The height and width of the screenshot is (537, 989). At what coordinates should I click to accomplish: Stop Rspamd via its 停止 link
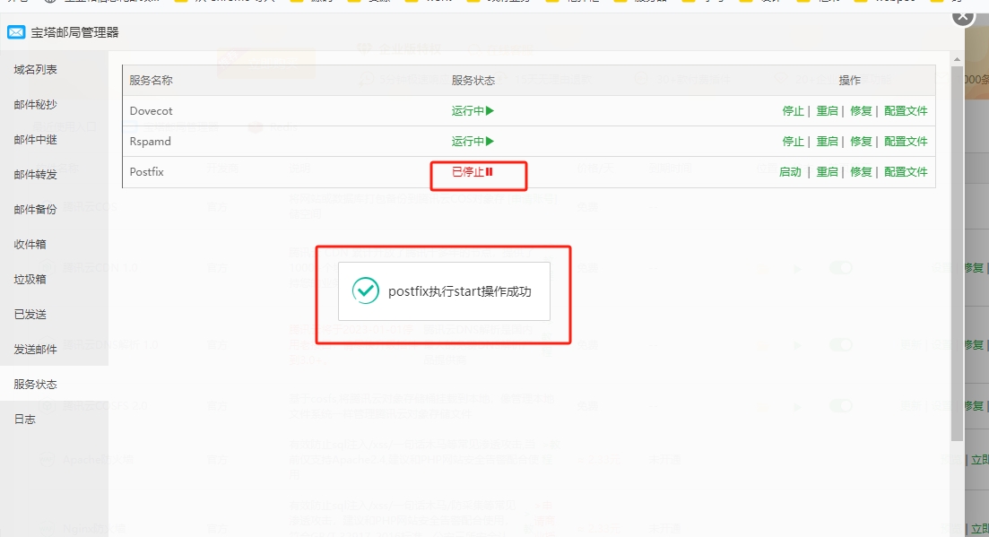[792, 141]
